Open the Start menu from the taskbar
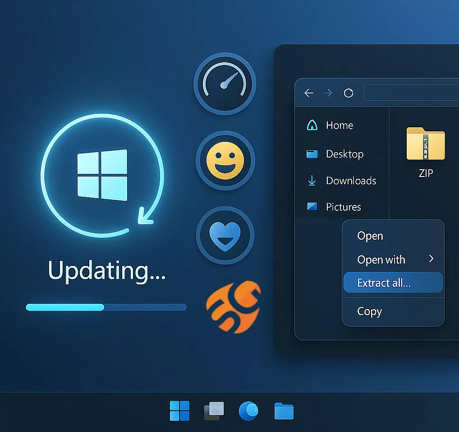The image size is (459, 432). point(180,411)
